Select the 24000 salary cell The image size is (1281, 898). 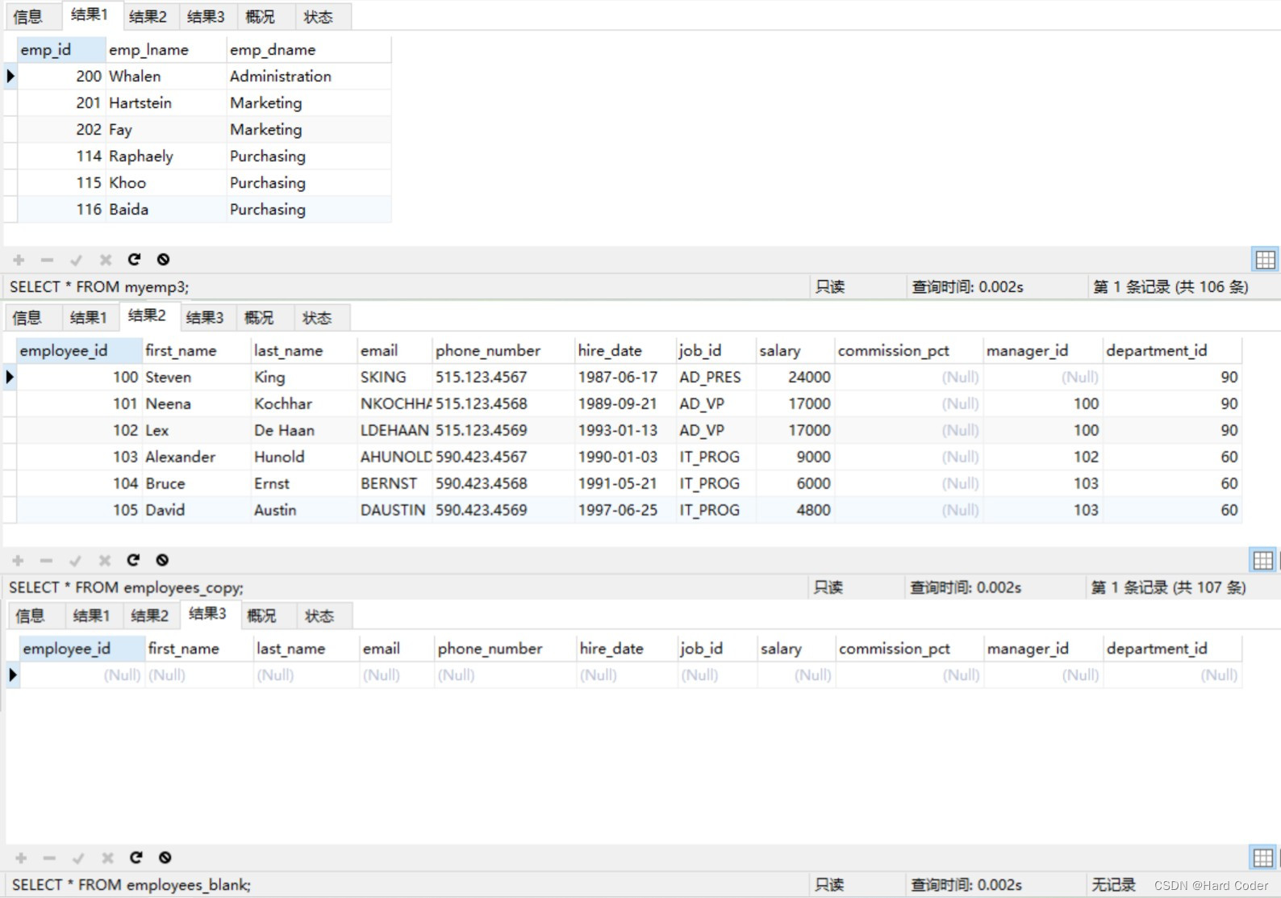(795, 378)
